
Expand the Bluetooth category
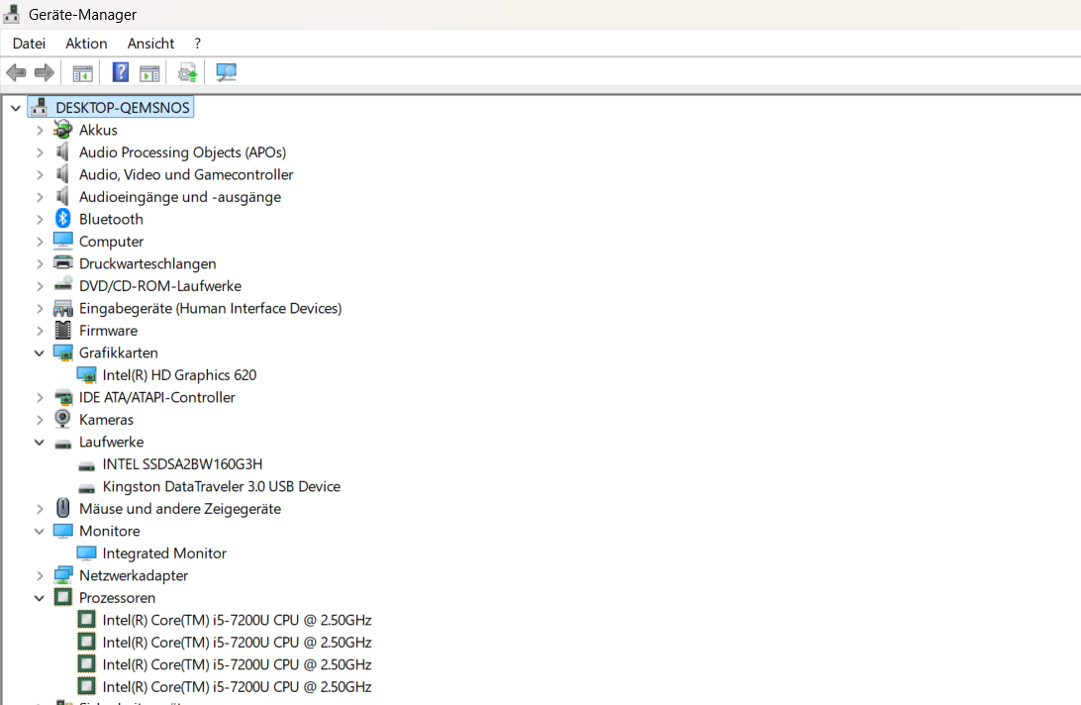[x=40, y=220]
